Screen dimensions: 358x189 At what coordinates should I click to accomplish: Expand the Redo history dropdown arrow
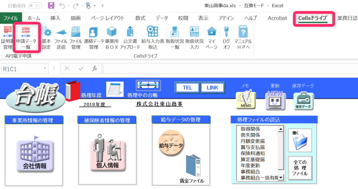tap(82, 6)
